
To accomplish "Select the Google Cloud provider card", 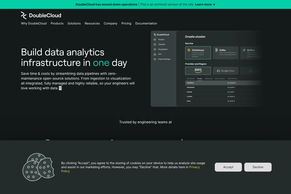I will click(x=226, y=71).
